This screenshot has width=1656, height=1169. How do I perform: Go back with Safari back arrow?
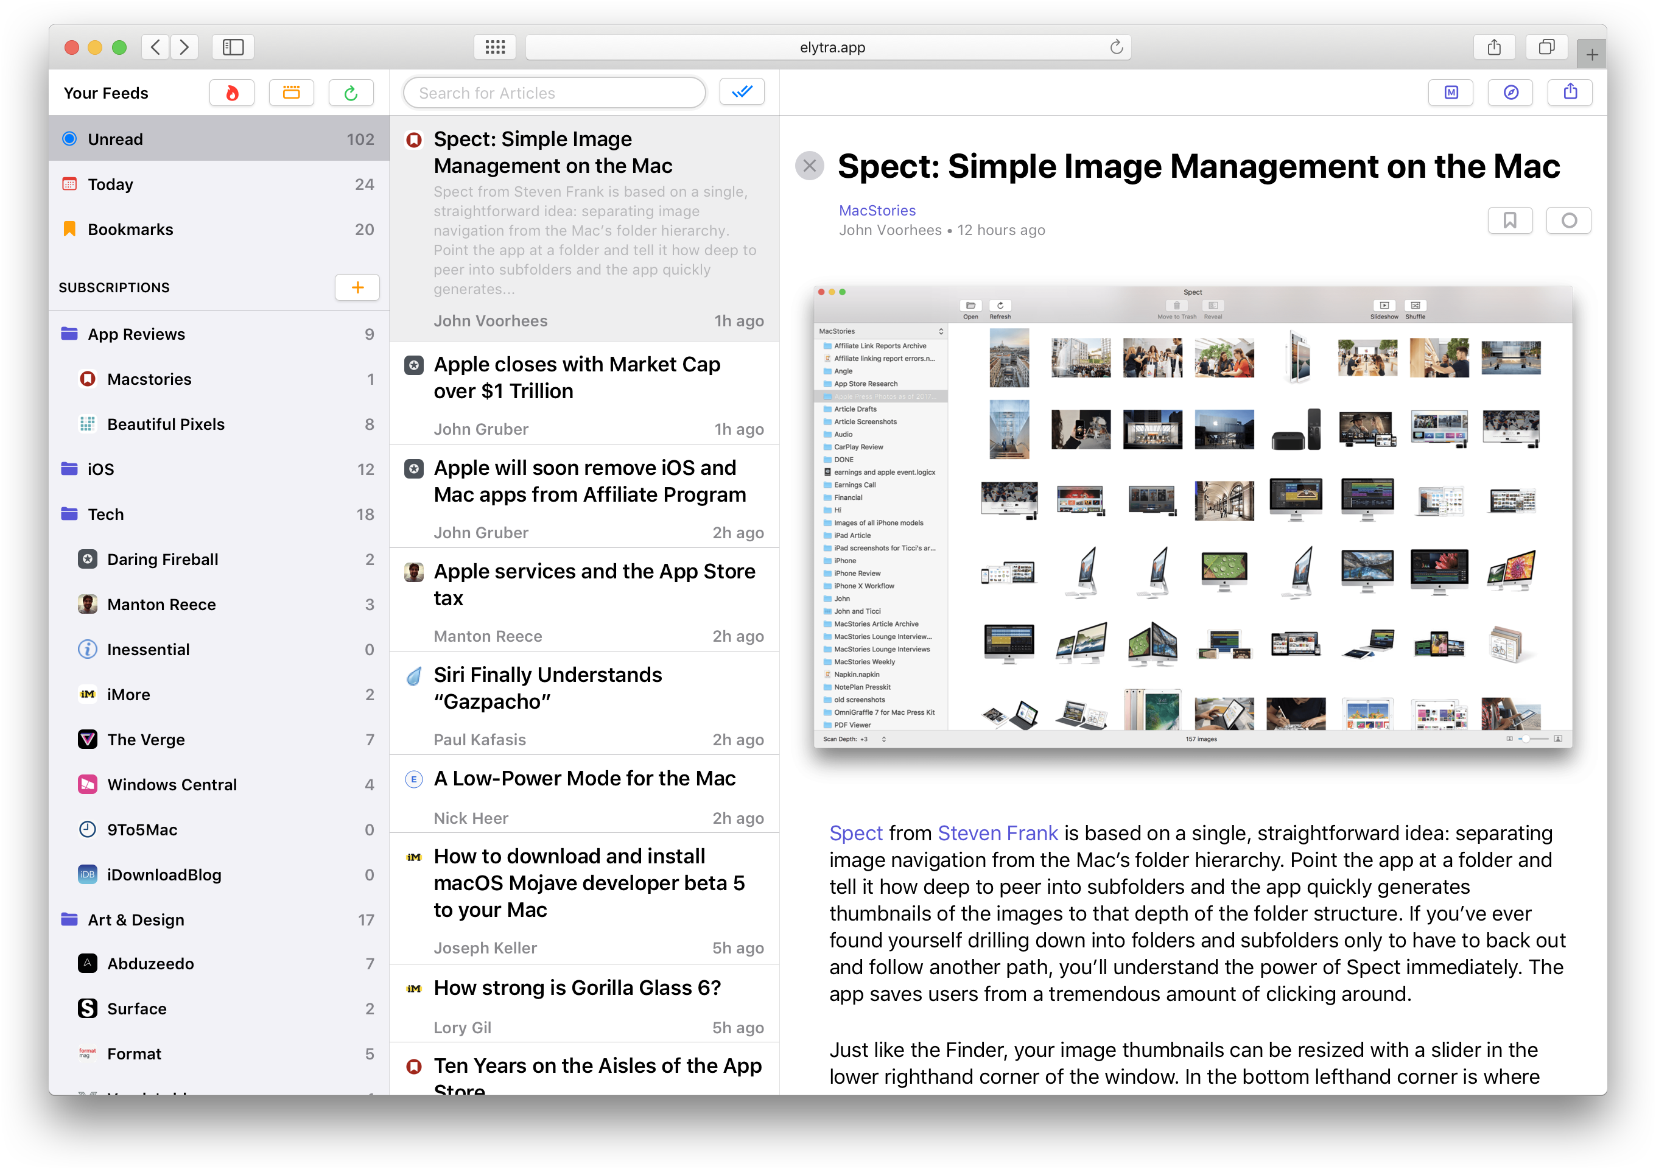(155, 47)
